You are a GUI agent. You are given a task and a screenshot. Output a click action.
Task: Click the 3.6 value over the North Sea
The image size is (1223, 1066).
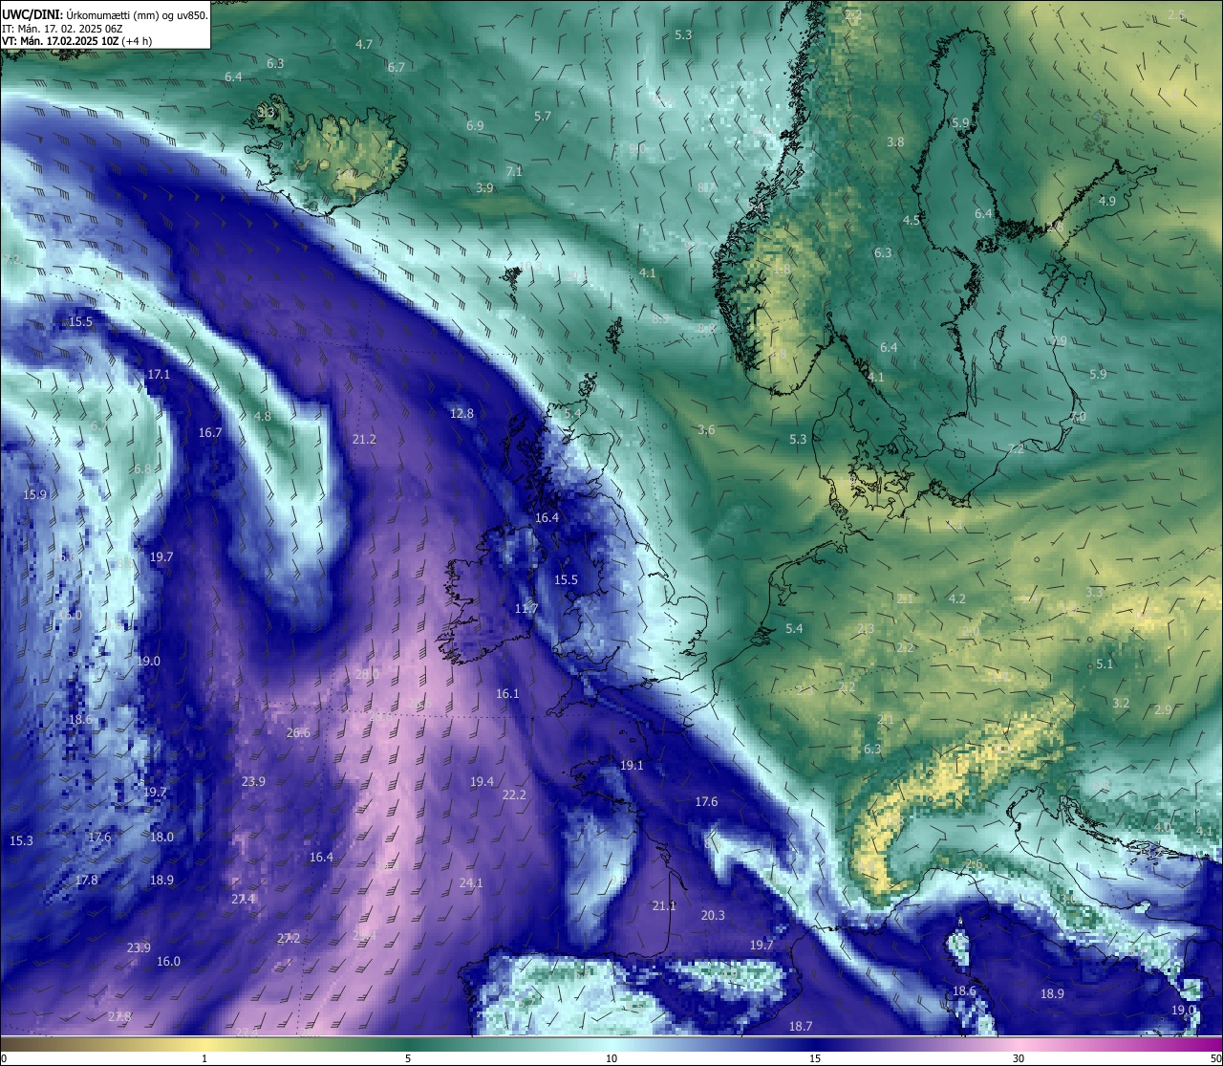706,430
